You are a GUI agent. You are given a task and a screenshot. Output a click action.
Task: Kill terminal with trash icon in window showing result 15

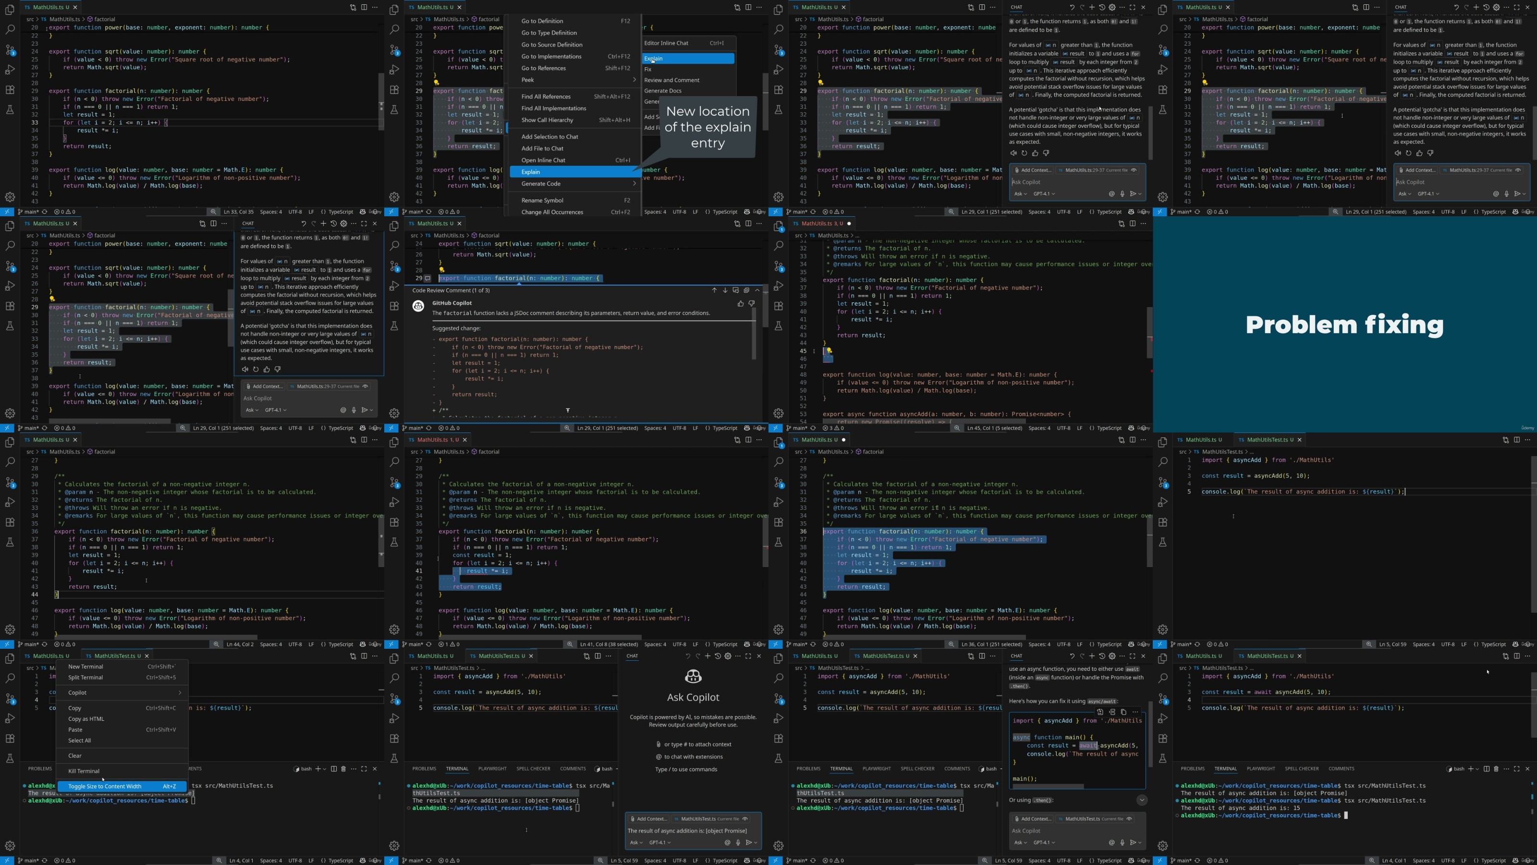pos(1496,769)
